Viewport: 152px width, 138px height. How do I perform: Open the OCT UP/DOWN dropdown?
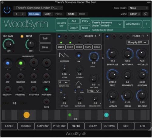[x=64, y=82]
